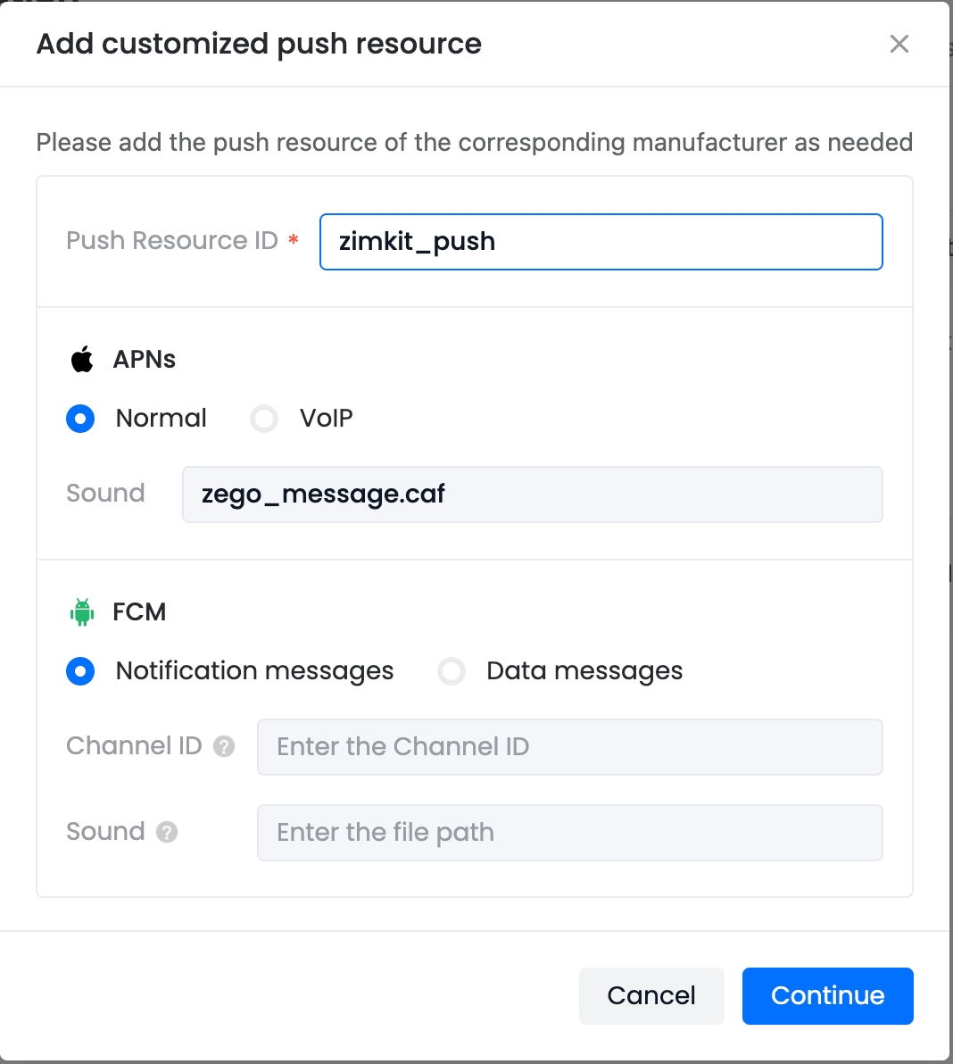The height and width of the screenshot is (1064, 953).
Task: Click the Push Resource ID label
Action: click(x=172, y=241)
